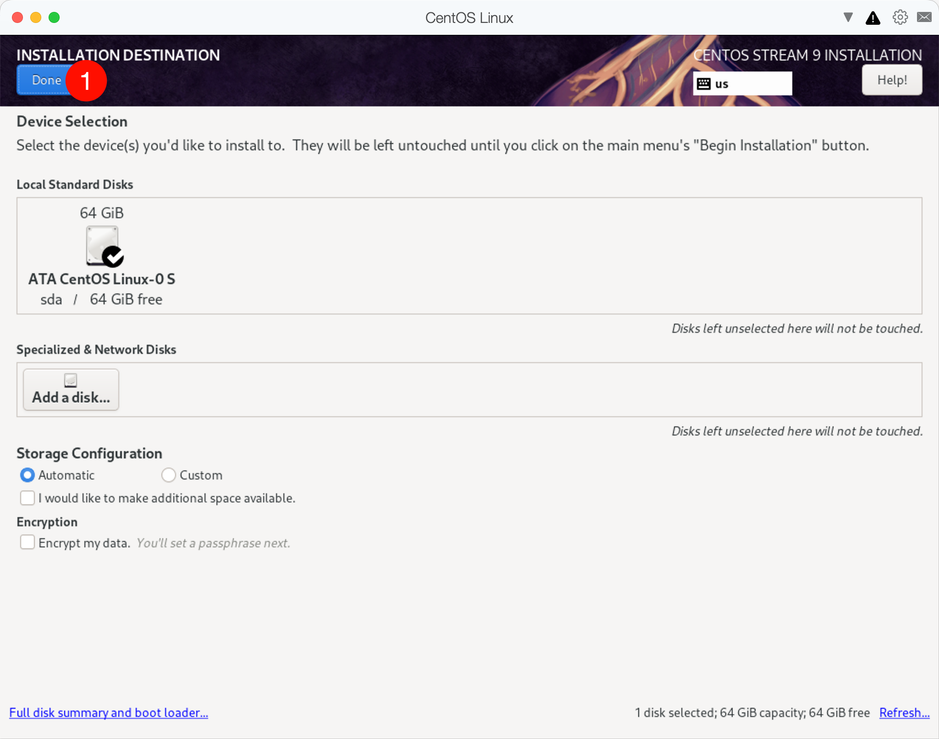Image resolution: width=939 pixels, height=739 pixels.
Task: Click the envelope mail icon in the title bar
Action: coord(924,17)
